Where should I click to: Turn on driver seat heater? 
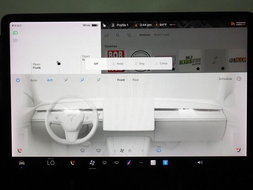click(x=19, y=150)
